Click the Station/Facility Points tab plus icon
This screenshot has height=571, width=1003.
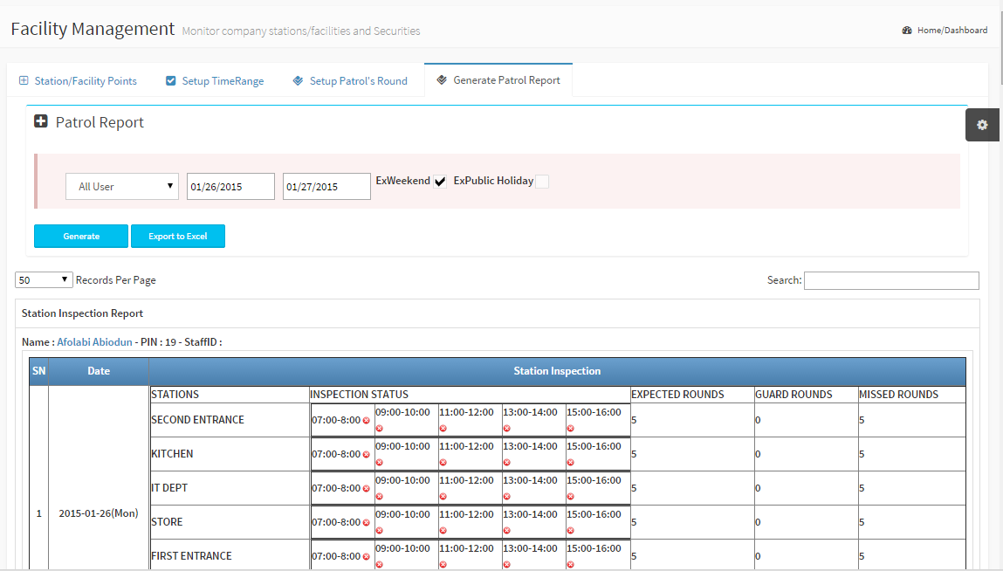(24, 81)
